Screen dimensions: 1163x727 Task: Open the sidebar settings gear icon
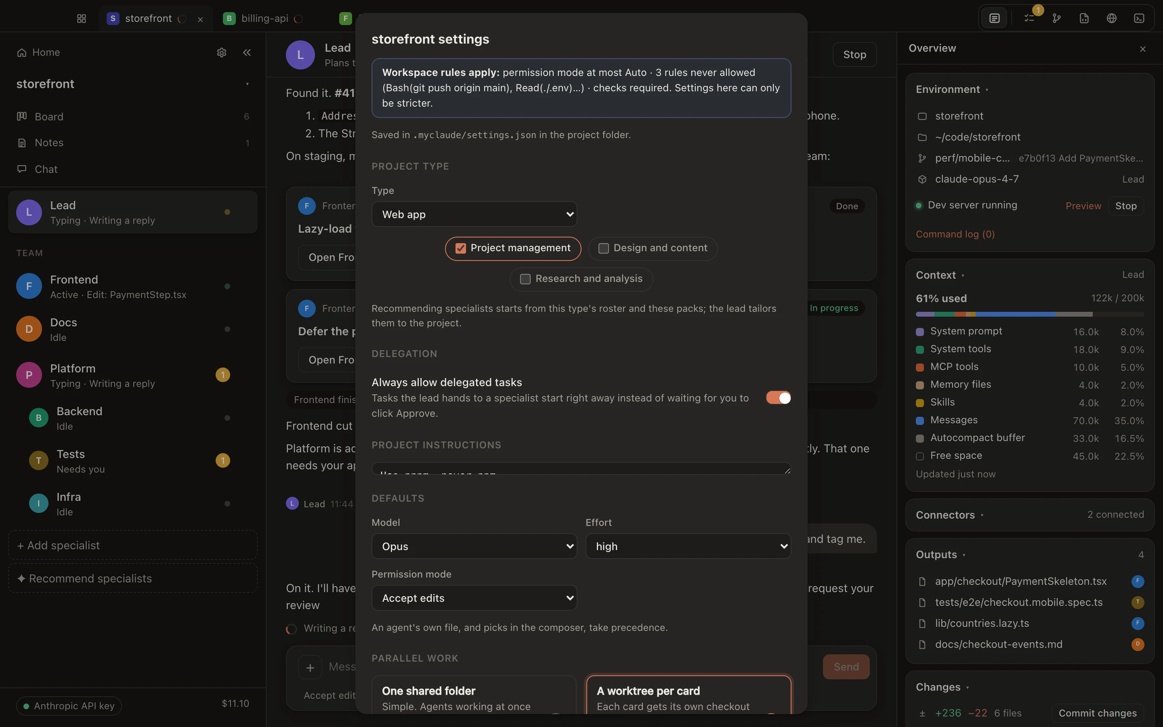coord(222,53)
